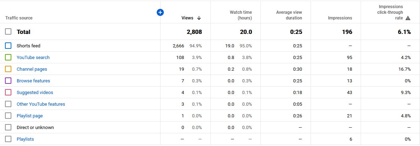Open the Playlist page link

click(30, 116)
